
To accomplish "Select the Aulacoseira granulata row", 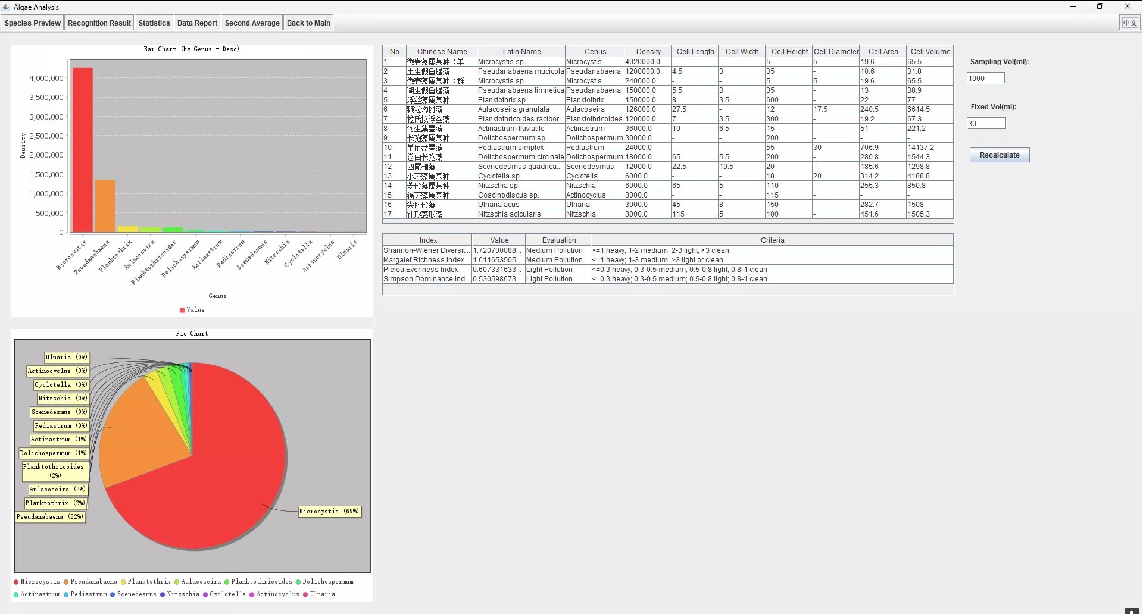I will click(x=668, y=109).
